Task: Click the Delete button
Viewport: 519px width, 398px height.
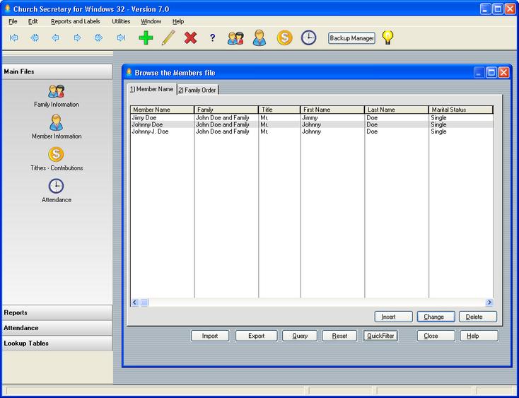Action: [x=477, y=317]
